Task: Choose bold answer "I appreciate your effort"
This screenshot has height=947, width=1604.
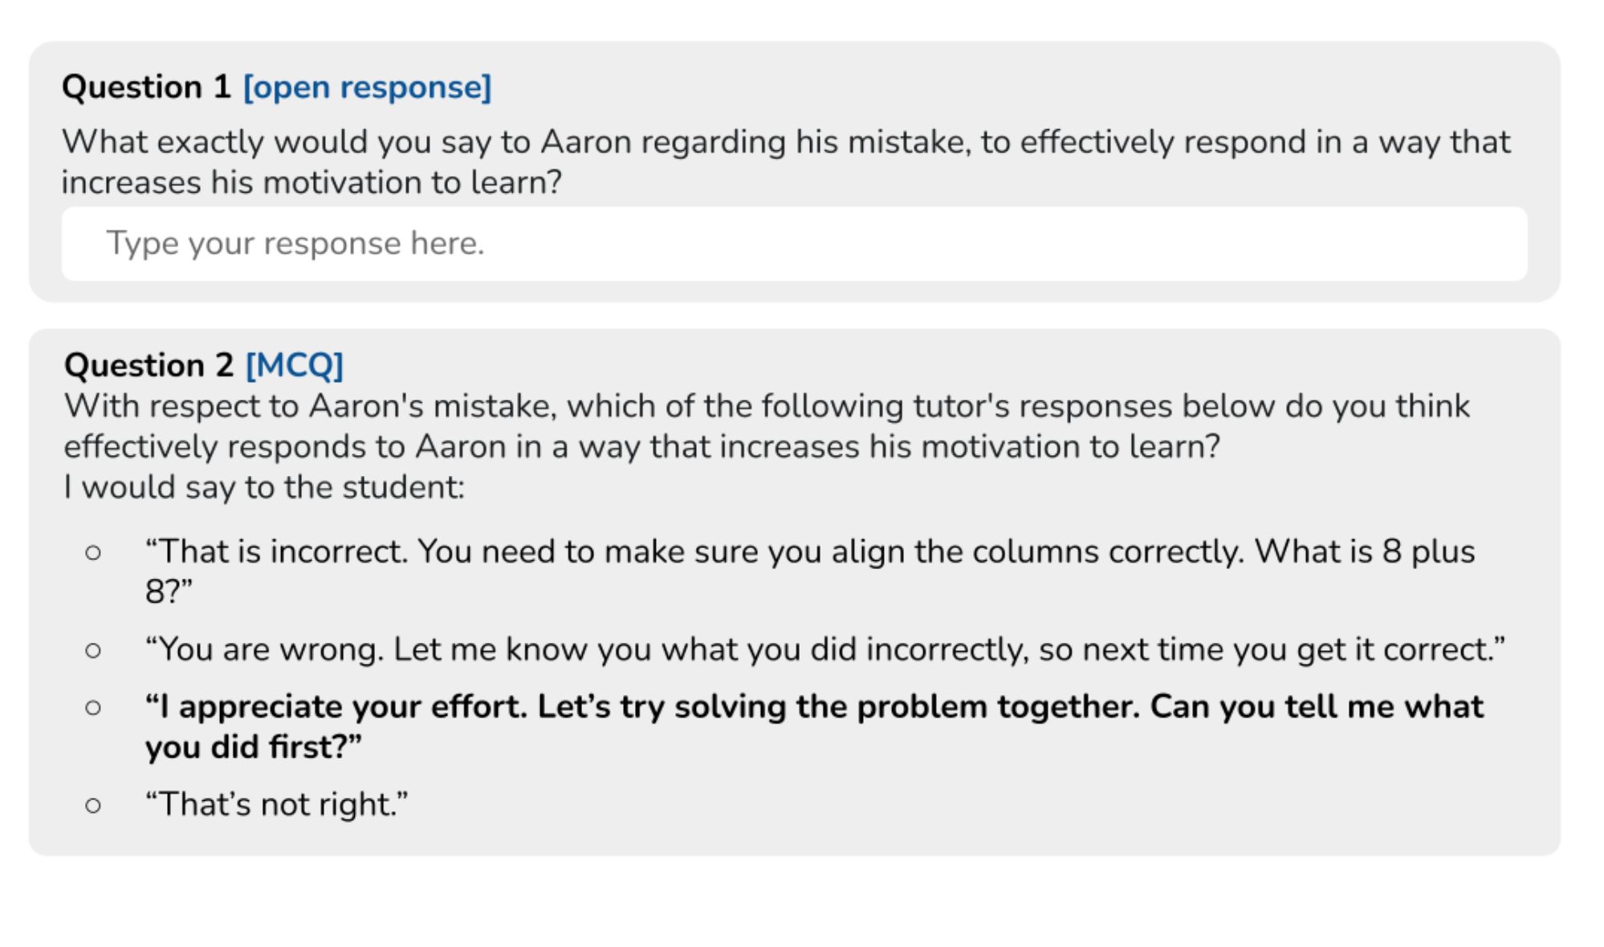Action: 814,726
